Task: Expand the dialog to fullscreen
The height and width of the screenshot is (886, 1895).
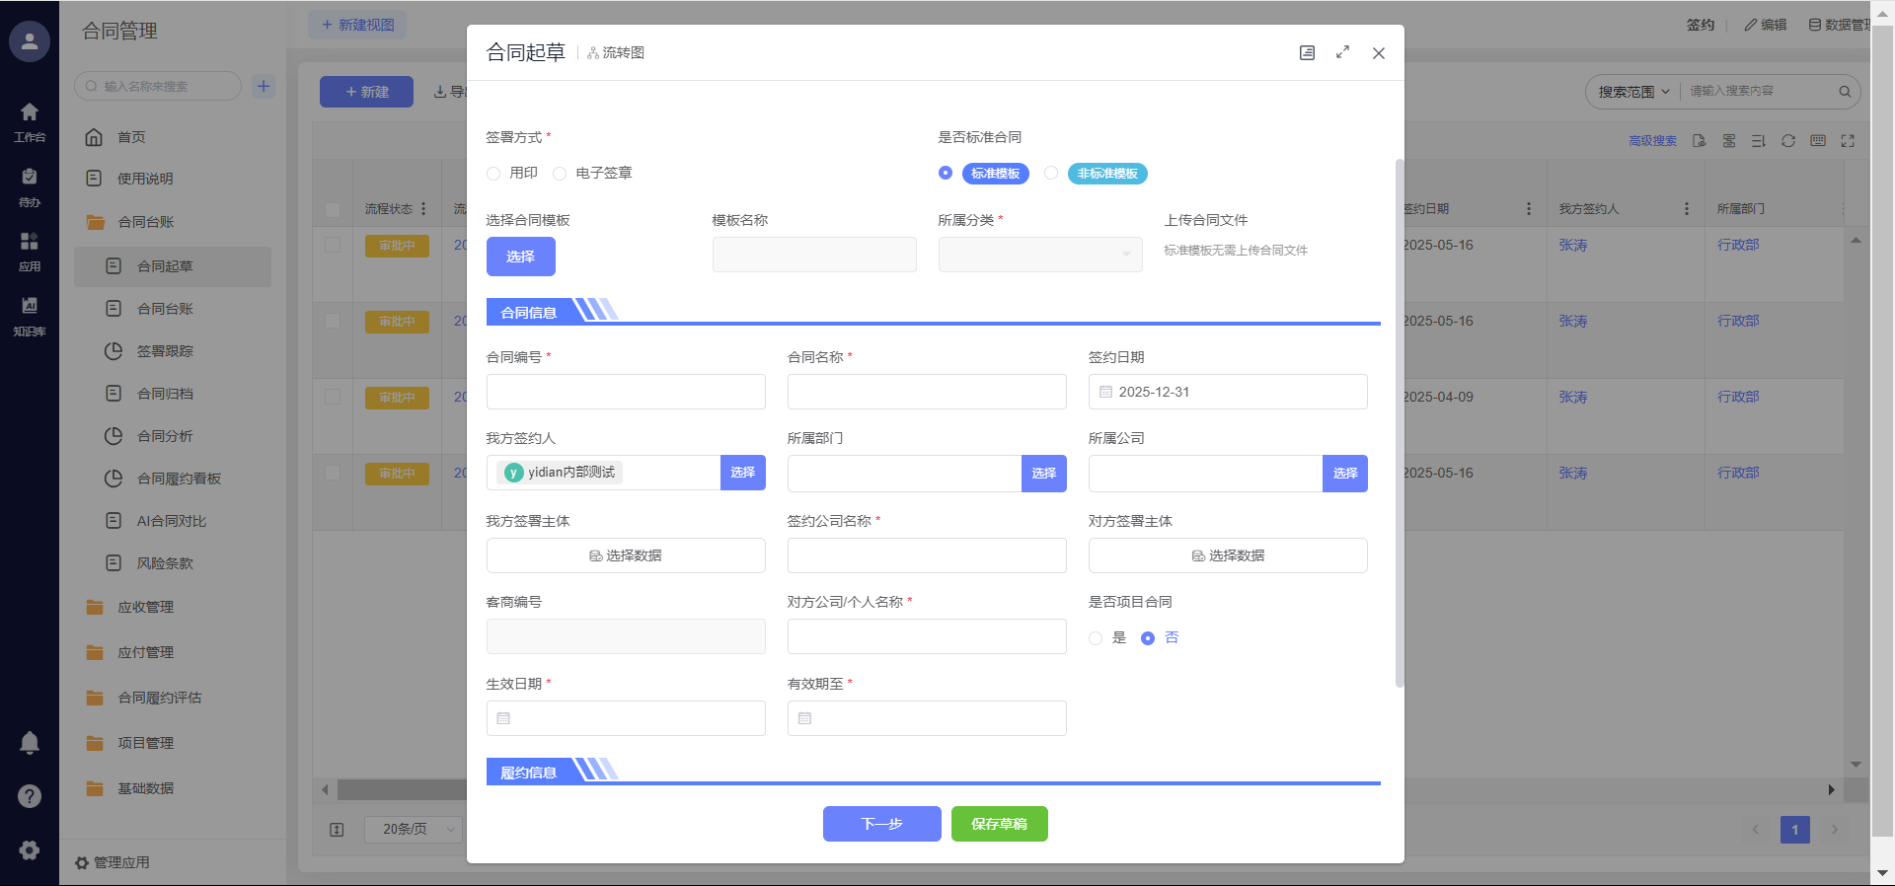Action: [x=1342, y=53]
